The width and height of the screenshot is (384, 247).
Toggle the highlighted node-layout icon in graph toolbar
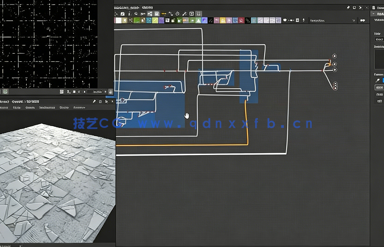click(x=150, y=14)
